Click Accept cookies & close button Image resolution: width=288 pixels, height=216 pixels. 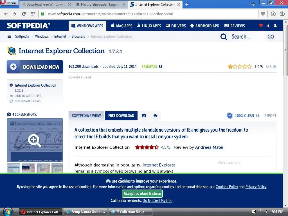142,193
